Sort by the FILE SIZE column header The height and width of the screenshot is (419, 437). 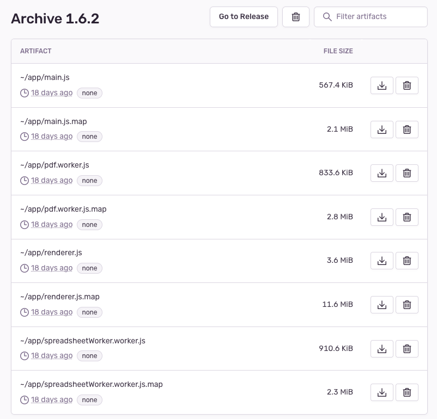coord(338,51)
